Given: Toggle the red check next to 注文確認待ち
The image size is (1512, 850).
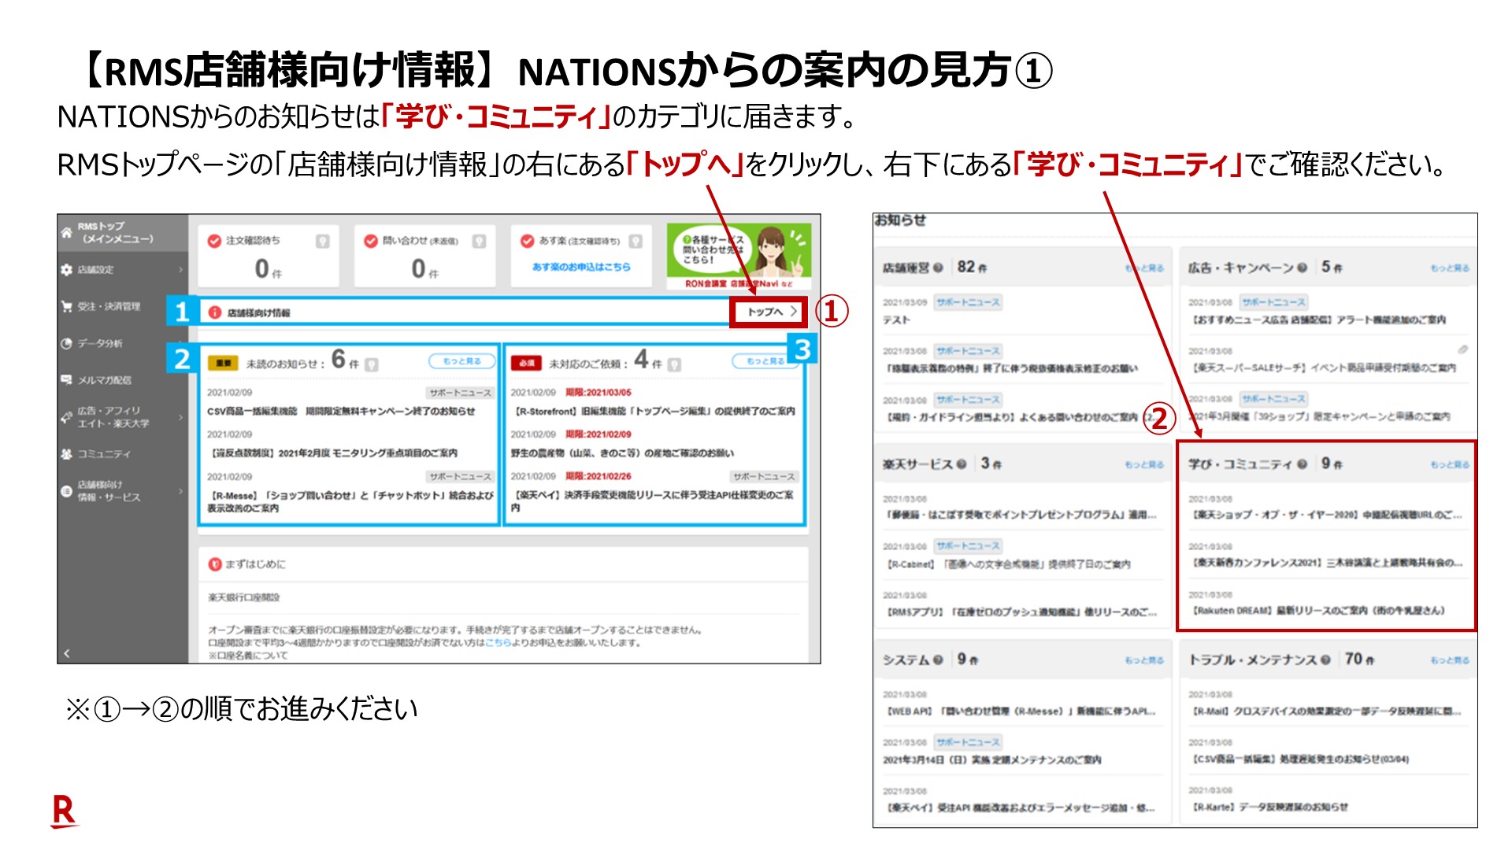Looking at the screenshot, I should click(214, 241).
